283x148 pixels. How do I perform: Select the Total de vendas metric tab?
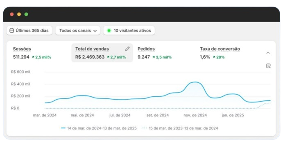pyautogui.click(x=102, y=53)
